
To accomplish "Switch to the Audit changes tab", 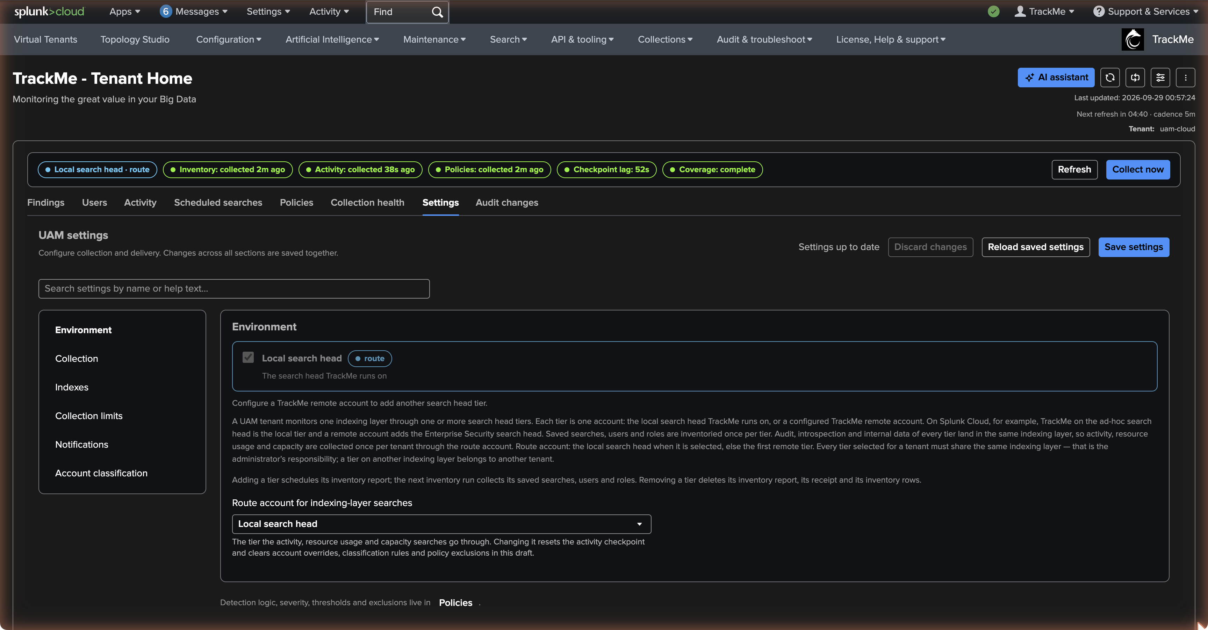I will 506,202.
